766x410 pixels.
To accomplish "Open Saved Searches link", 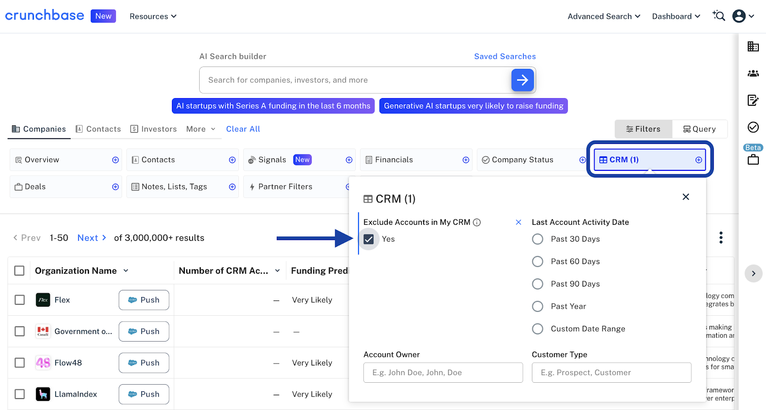I will 505,56.
